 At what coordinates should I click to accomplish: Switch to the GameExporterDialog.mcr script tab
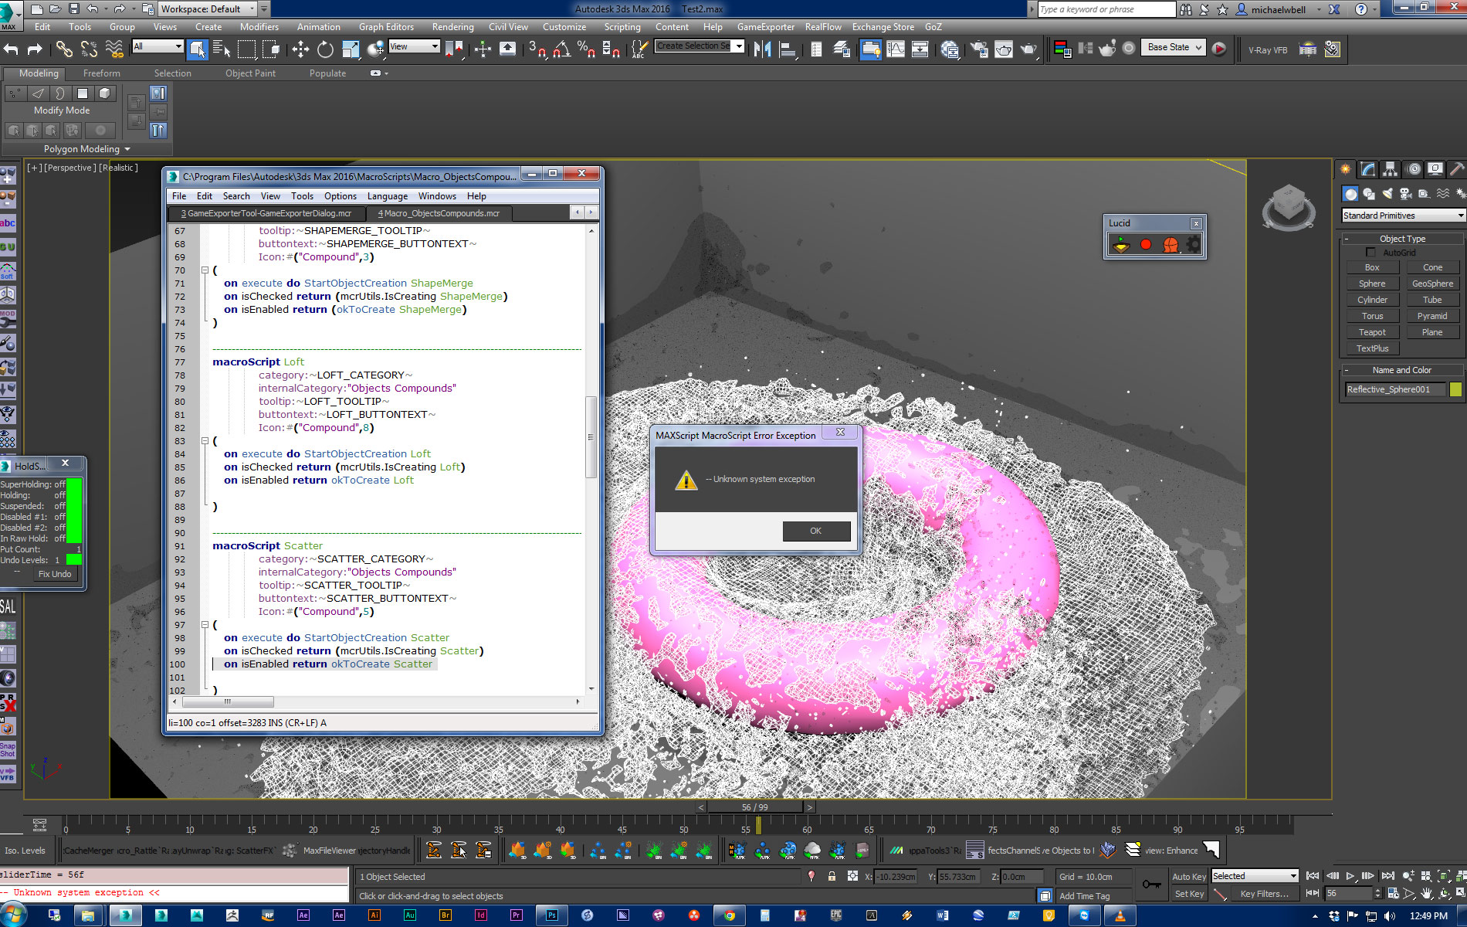[x=266, y=213]
